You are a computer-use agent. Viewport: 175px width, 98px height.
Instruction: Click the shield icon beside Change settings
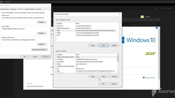pos(144,77)
